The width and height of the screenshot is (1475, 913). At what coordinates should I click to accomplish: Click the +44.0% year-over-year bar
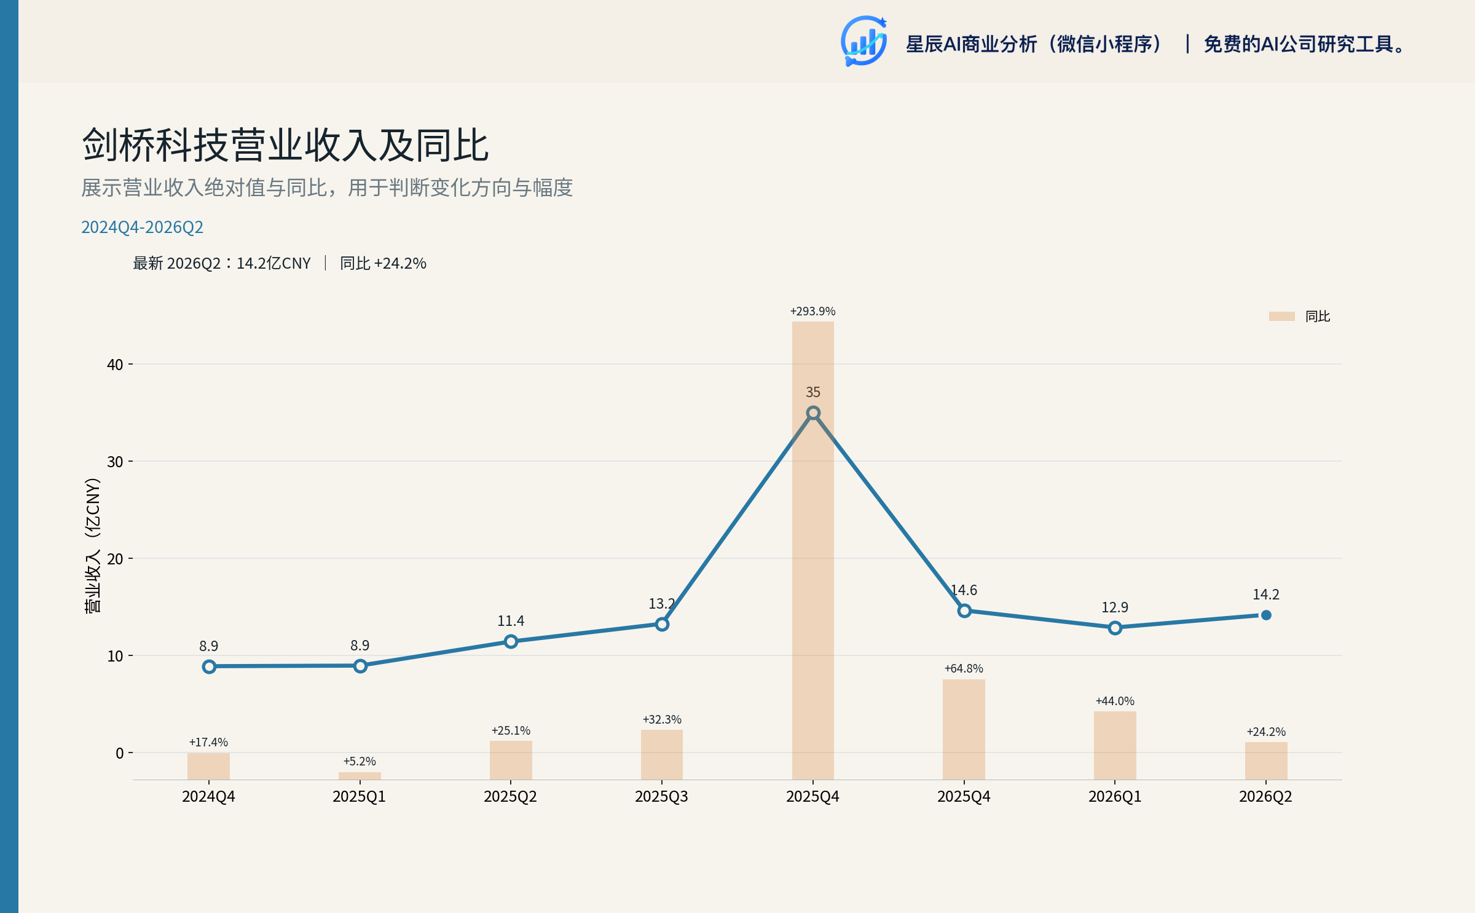1115,745
